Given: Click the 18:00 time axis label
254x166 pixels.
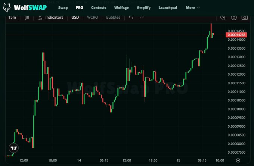Looking at the screenshot, I should 53,160.
